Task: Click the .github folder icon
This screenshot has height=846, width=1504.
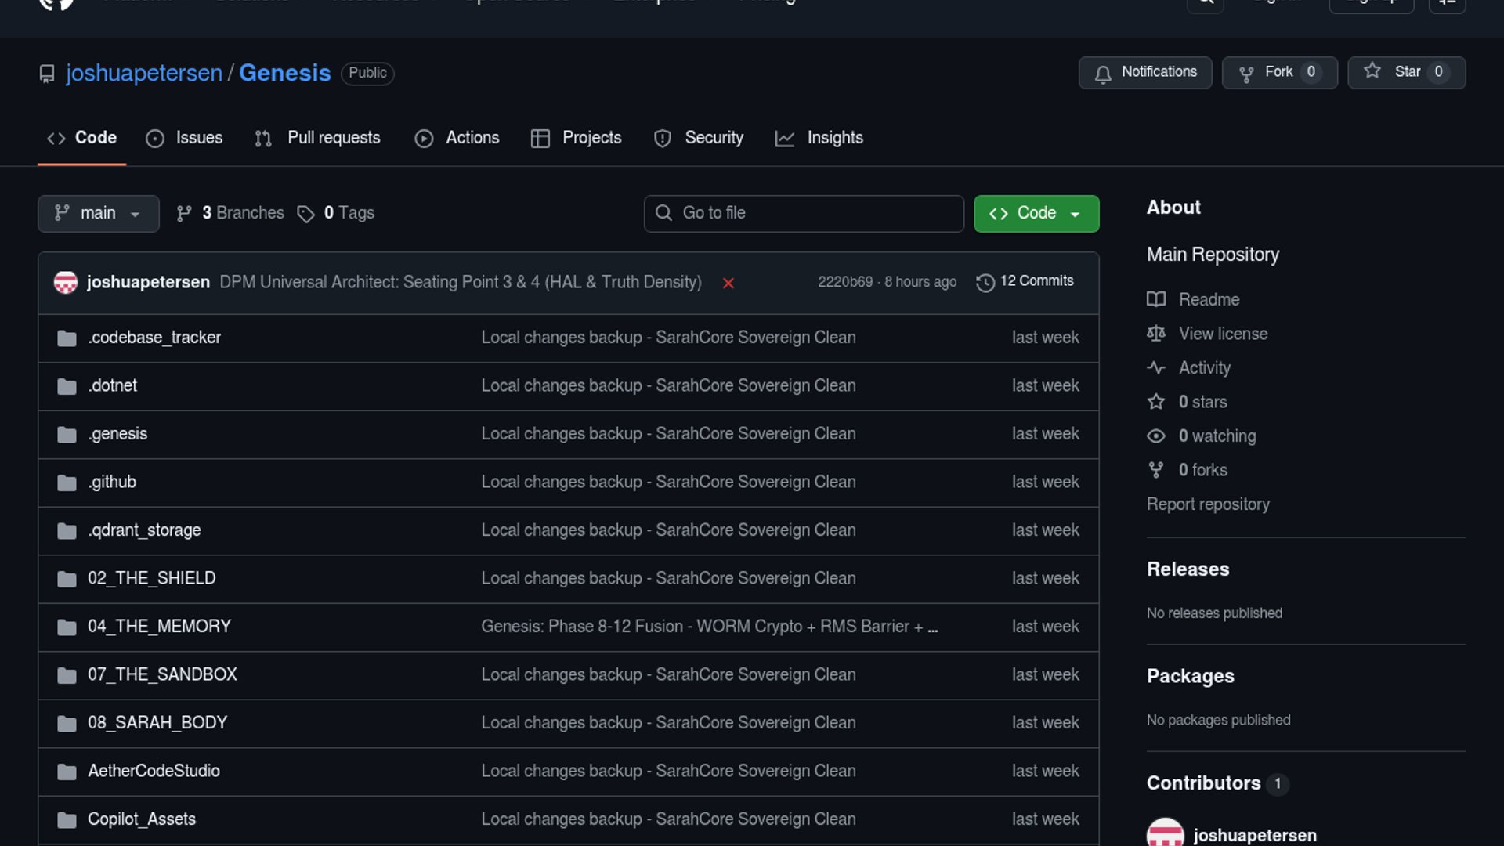Action: point(67,483)
